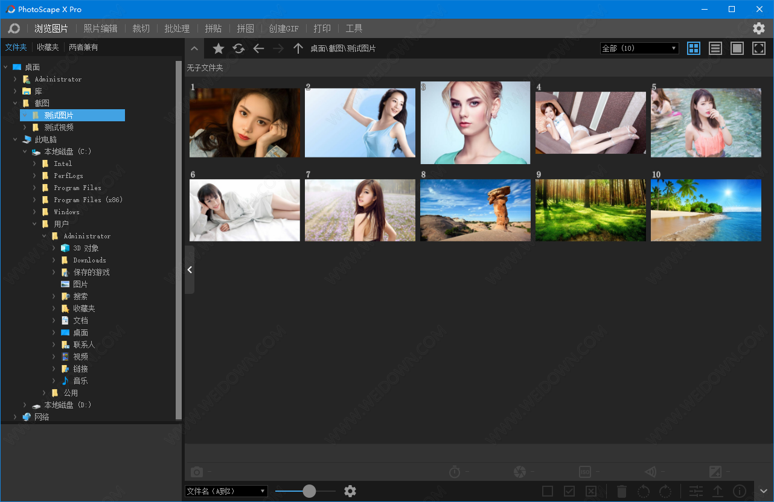Open the 工具 tab
The height and width of the screenshot is (502, 774).
pyautogui.click(x=354, y=28)
